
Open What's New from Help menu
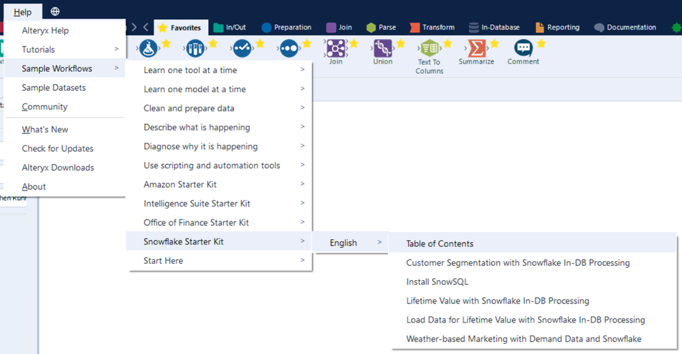coord(64,129)
